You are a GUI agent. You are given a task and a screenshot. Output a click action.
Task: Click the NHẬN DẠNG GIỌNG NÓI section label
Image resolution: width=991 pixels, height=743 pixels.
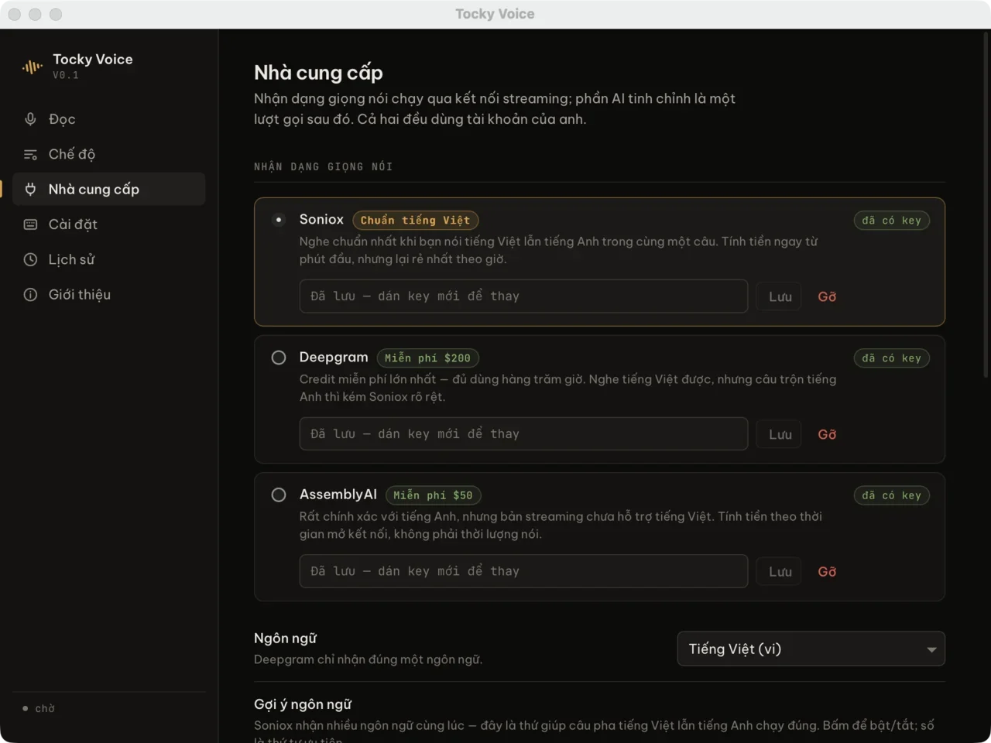[323, 166]
